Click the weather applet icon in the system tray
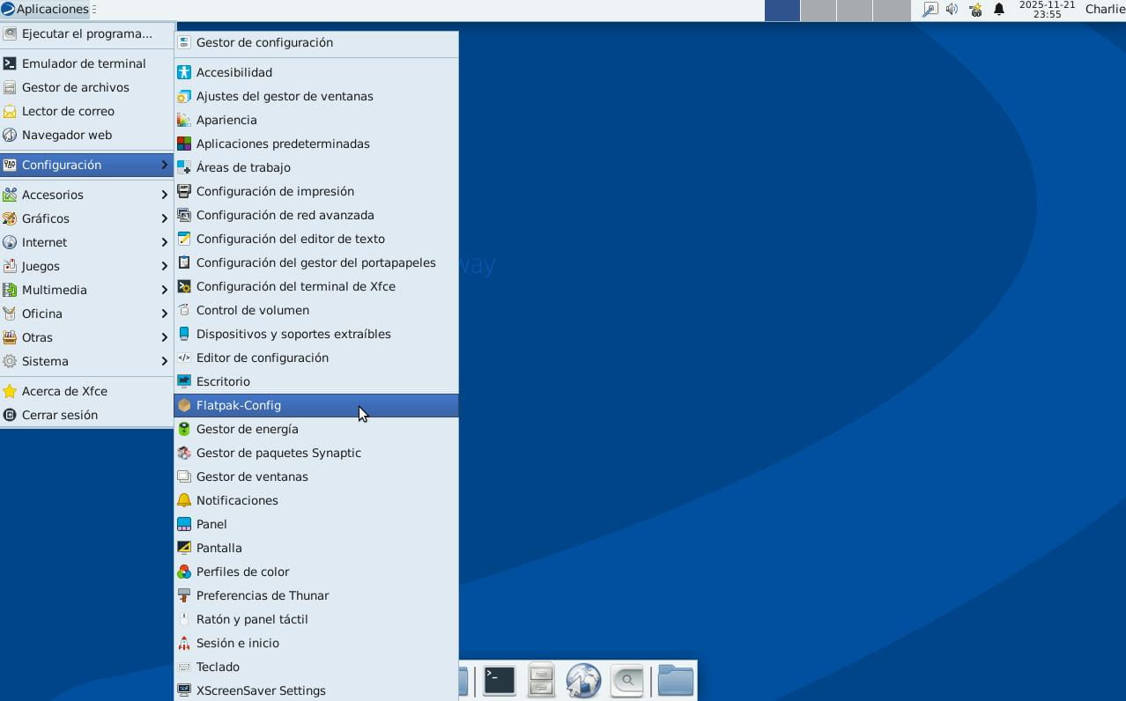This screenshot has width=1126, height=701. click(x=975, y=10)
